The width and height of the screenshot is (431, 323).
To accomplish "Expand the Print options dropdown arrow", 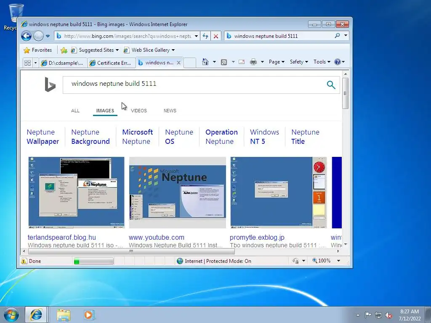I will pyautogui.click(x=262, y=62).
